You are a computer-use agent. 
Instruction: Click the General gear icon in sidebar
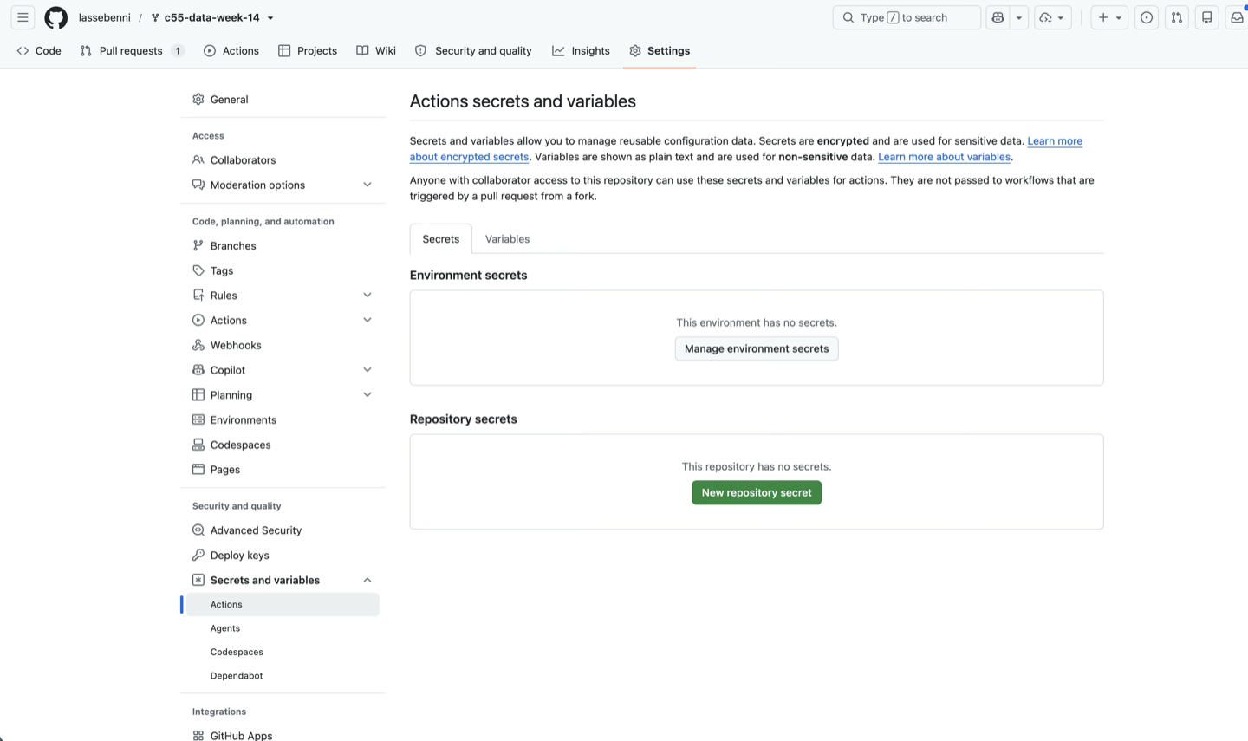pyautogui.click(x=198, y=100)
